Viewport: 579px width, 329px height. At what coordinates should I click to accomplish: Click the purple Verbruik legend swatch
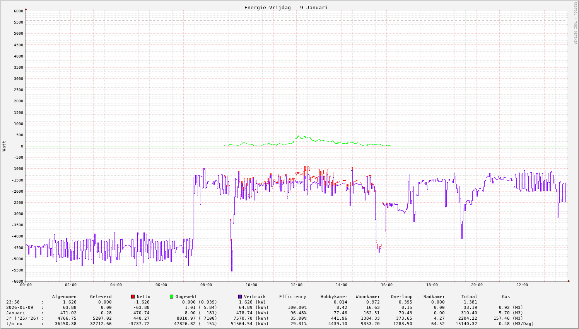point(240,297)
